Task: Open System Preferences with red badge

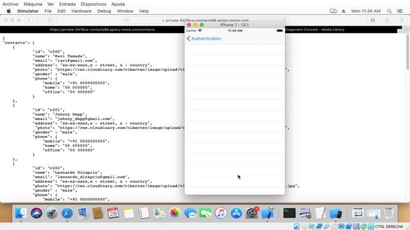Action: coord(252,213)
